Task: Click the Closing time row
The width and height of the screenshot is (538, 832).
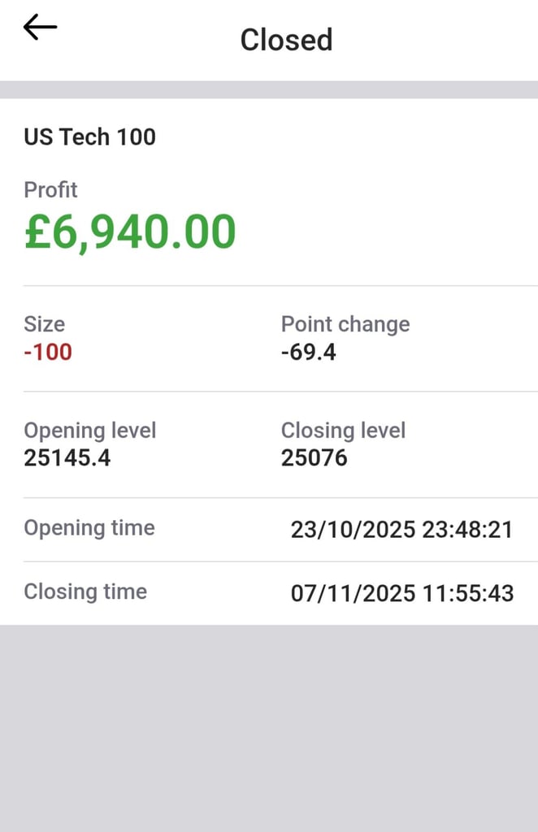Action: click(268, 593)
